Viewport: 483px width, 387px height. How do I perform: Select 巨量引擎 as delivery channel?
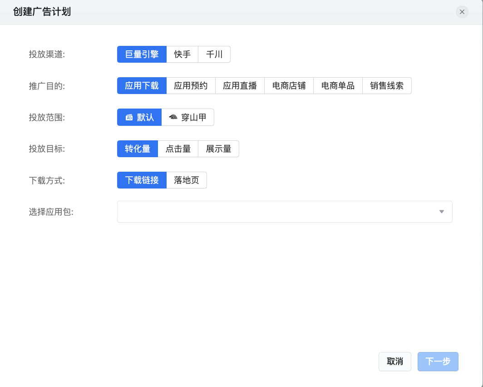(142, 55)
